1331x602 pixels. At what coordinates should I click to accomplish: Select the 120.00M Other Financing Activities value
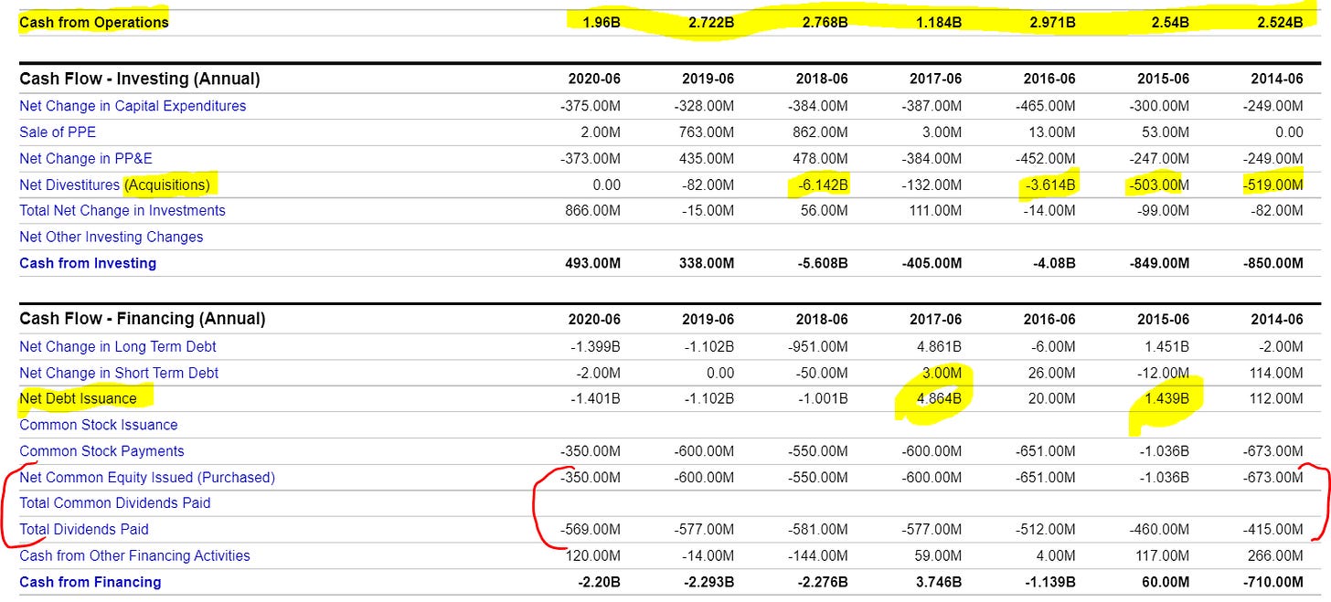tap(593, 555)
